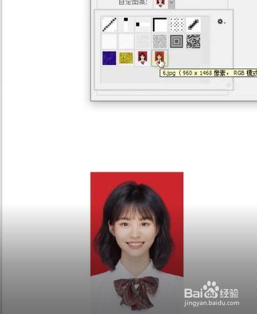Pick the horizontal white bar with black square pattern
This screenshot has width=257, height=314.
click(x=143, y=25)
